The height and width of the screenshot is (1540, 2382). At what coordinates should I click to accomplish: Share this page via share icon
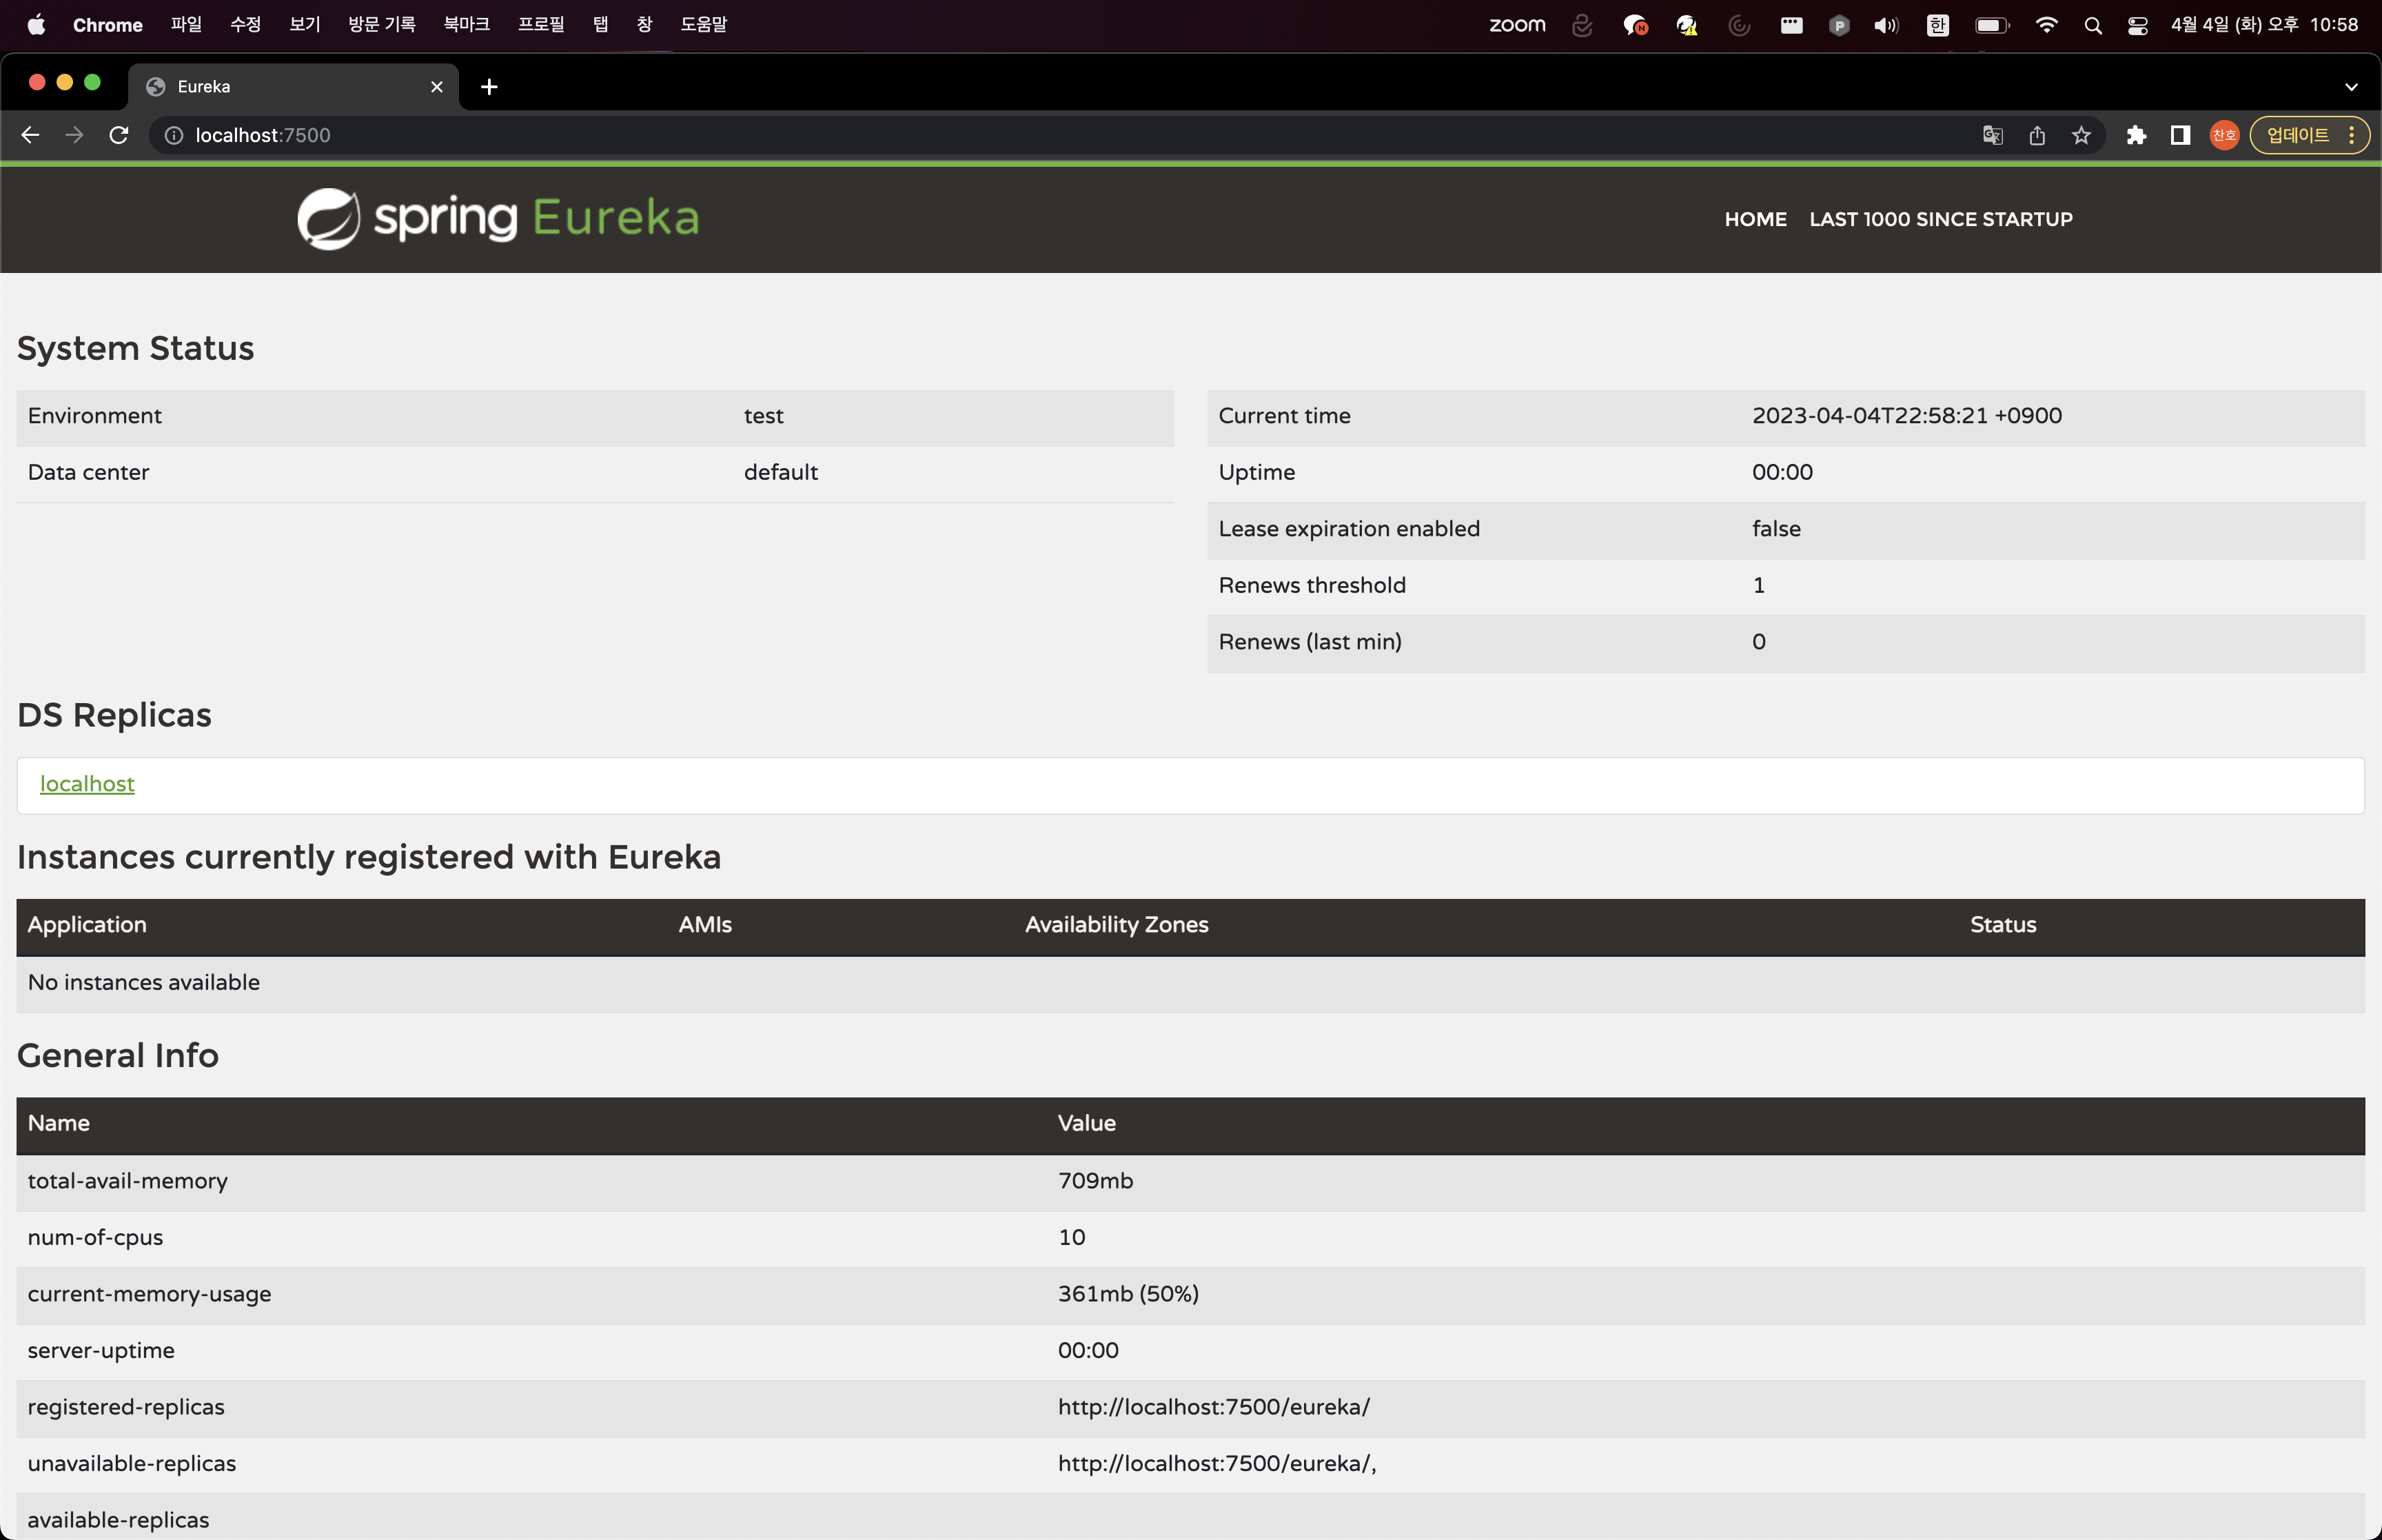2037,135
